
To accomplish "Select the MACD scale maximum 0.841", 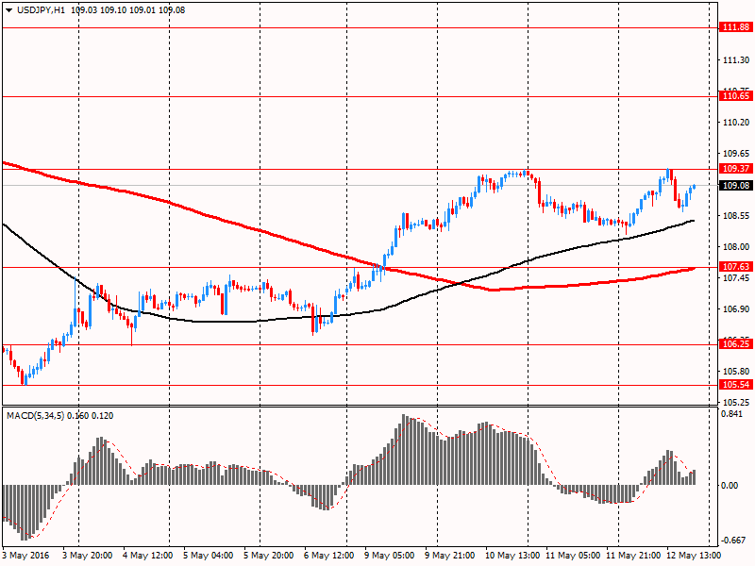I will [732, 414].
